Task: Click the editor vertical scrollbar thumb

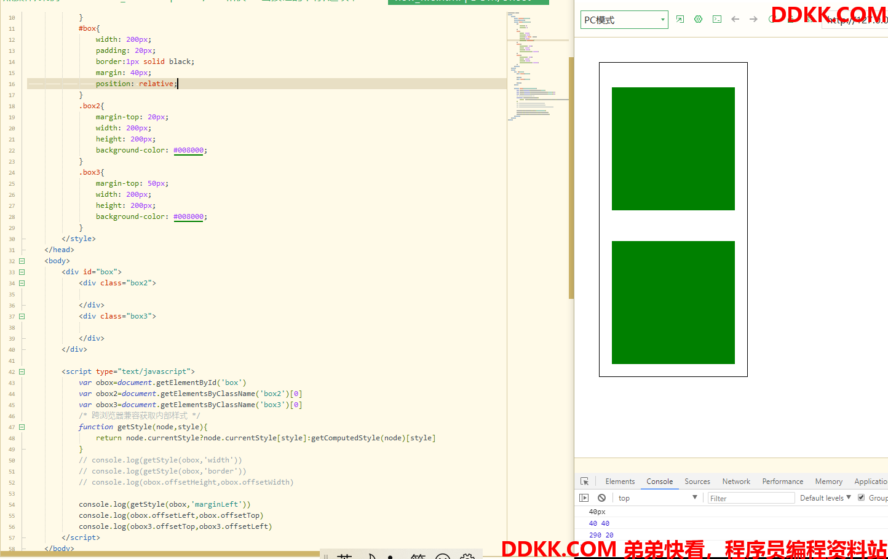Action: tap(571, 178)
